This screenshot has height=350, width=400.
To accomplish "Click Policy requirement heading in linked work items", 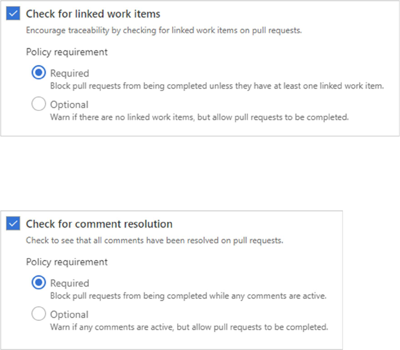I will coord(67,52).
